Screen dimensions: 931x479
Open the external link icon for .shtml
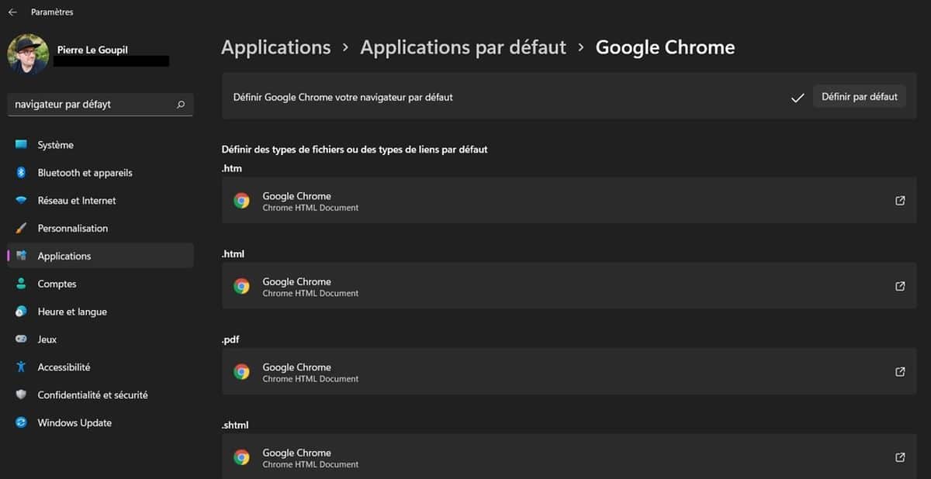tap(900, 457)
